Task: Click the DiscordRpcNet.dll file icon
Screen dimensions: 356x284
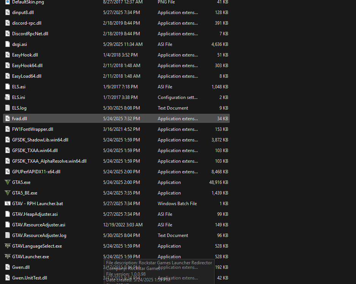Action: point(8,34)
